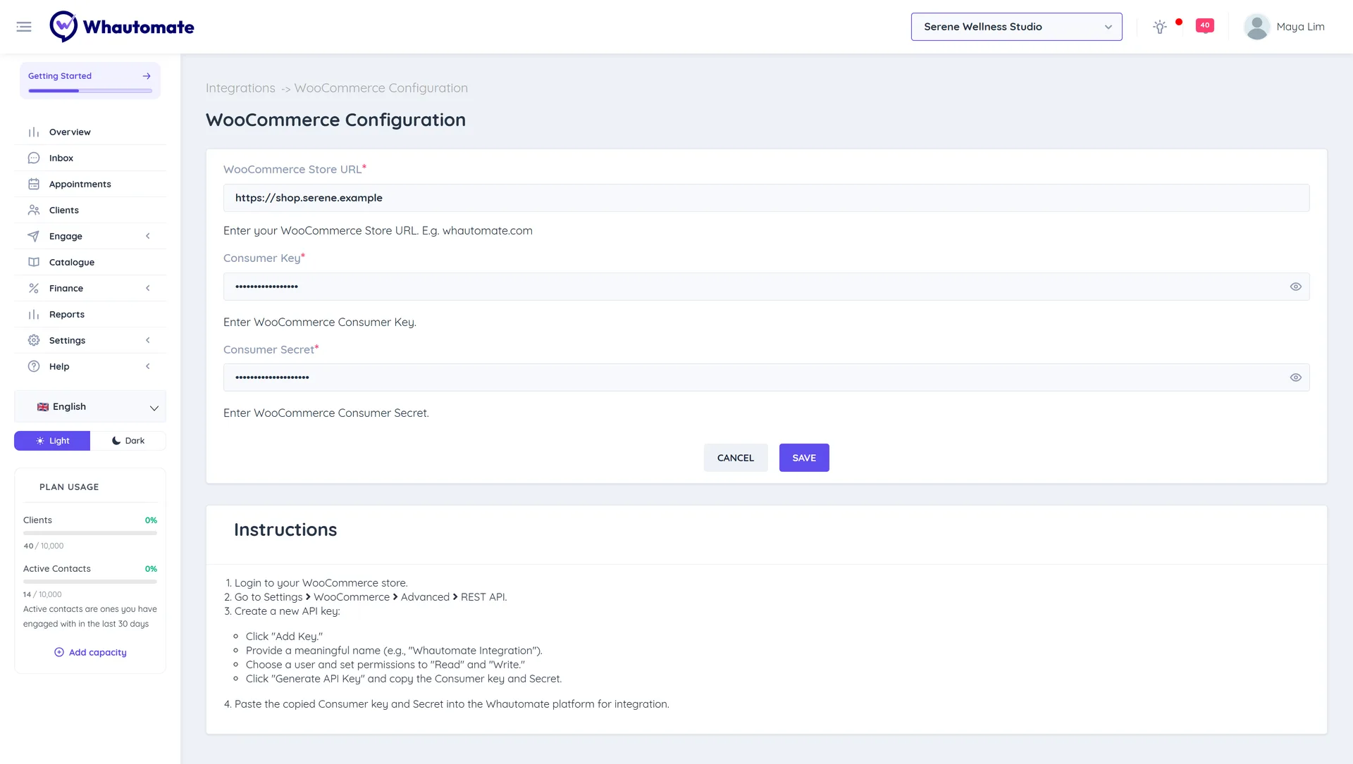The height and width of the screenshot is (764, 1353).
Task: Click the Reports chart icon
Action: tap(34, 315)
